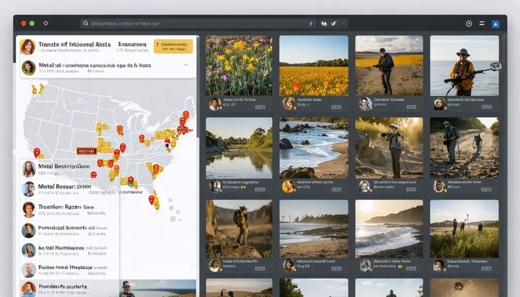Image resolution: width=520 pixels, height=297 pixels.
Task: Open the detectorist in yellow jacket by sea photo
Action: [x=464, y=66]
